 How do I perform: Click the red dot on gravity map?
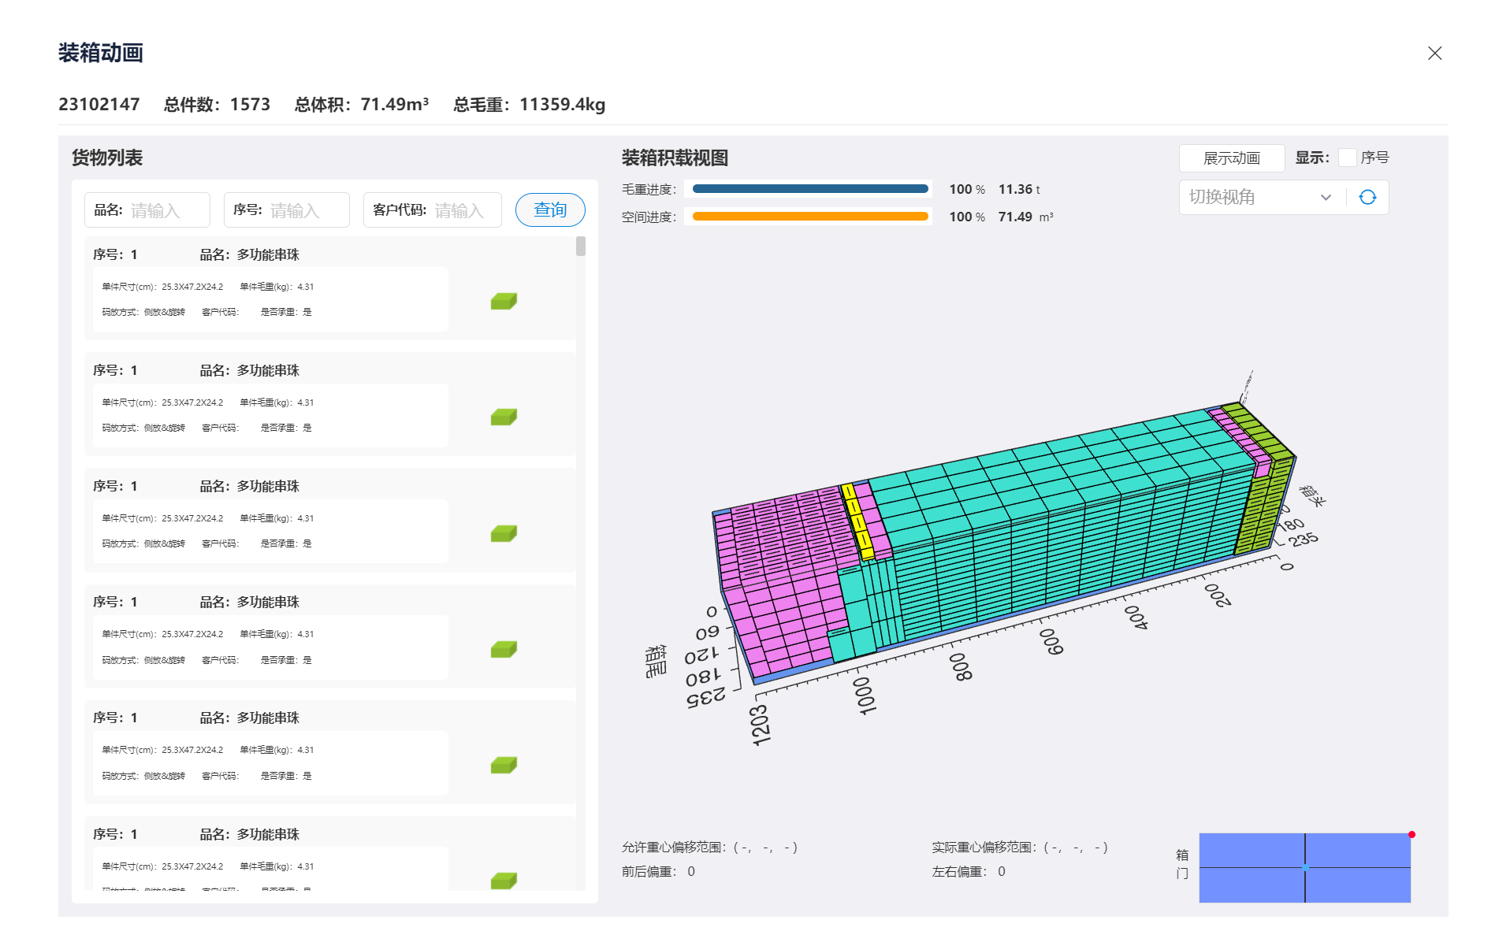1412,834
